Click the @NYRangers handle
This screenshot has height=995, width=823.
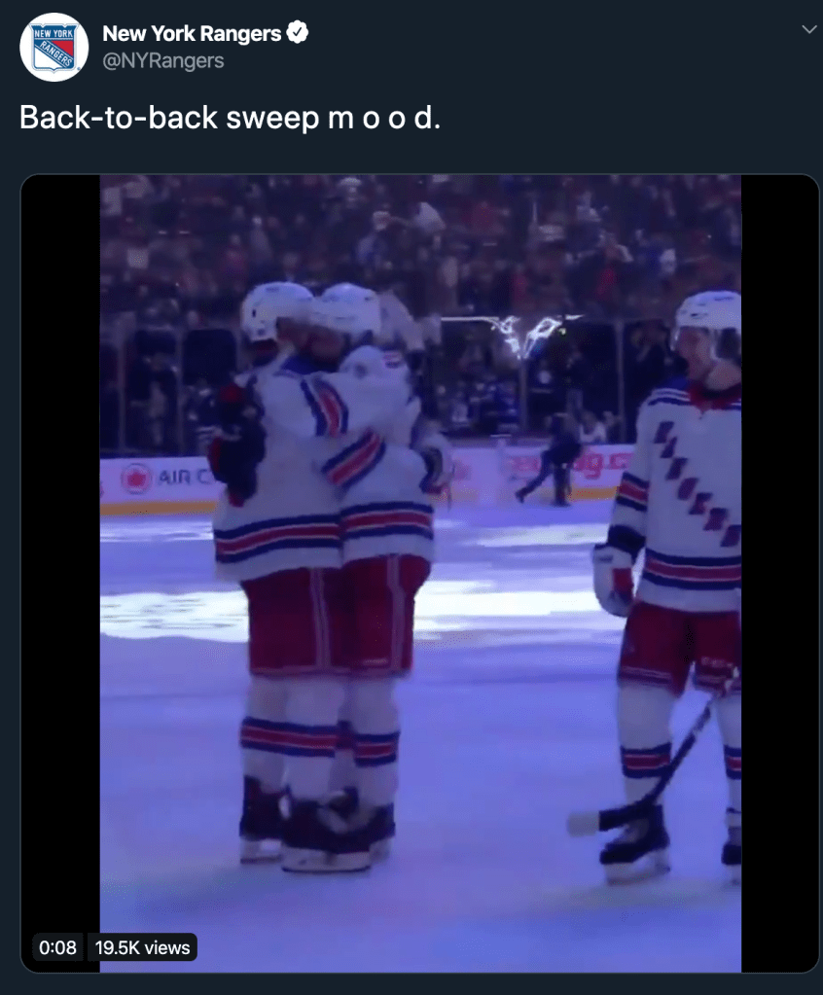(163, 61)
